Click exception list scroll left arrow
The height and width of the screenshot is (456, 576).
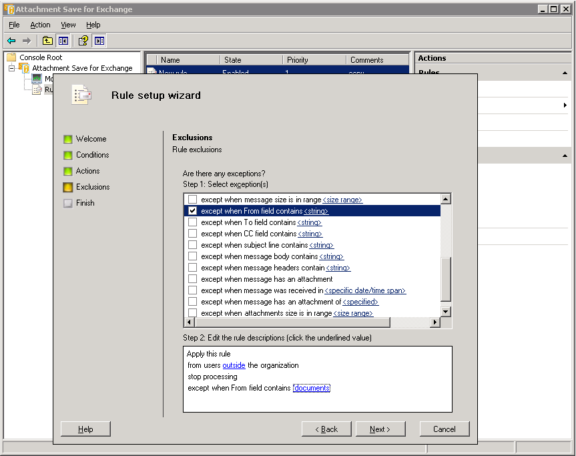(189, 322)
